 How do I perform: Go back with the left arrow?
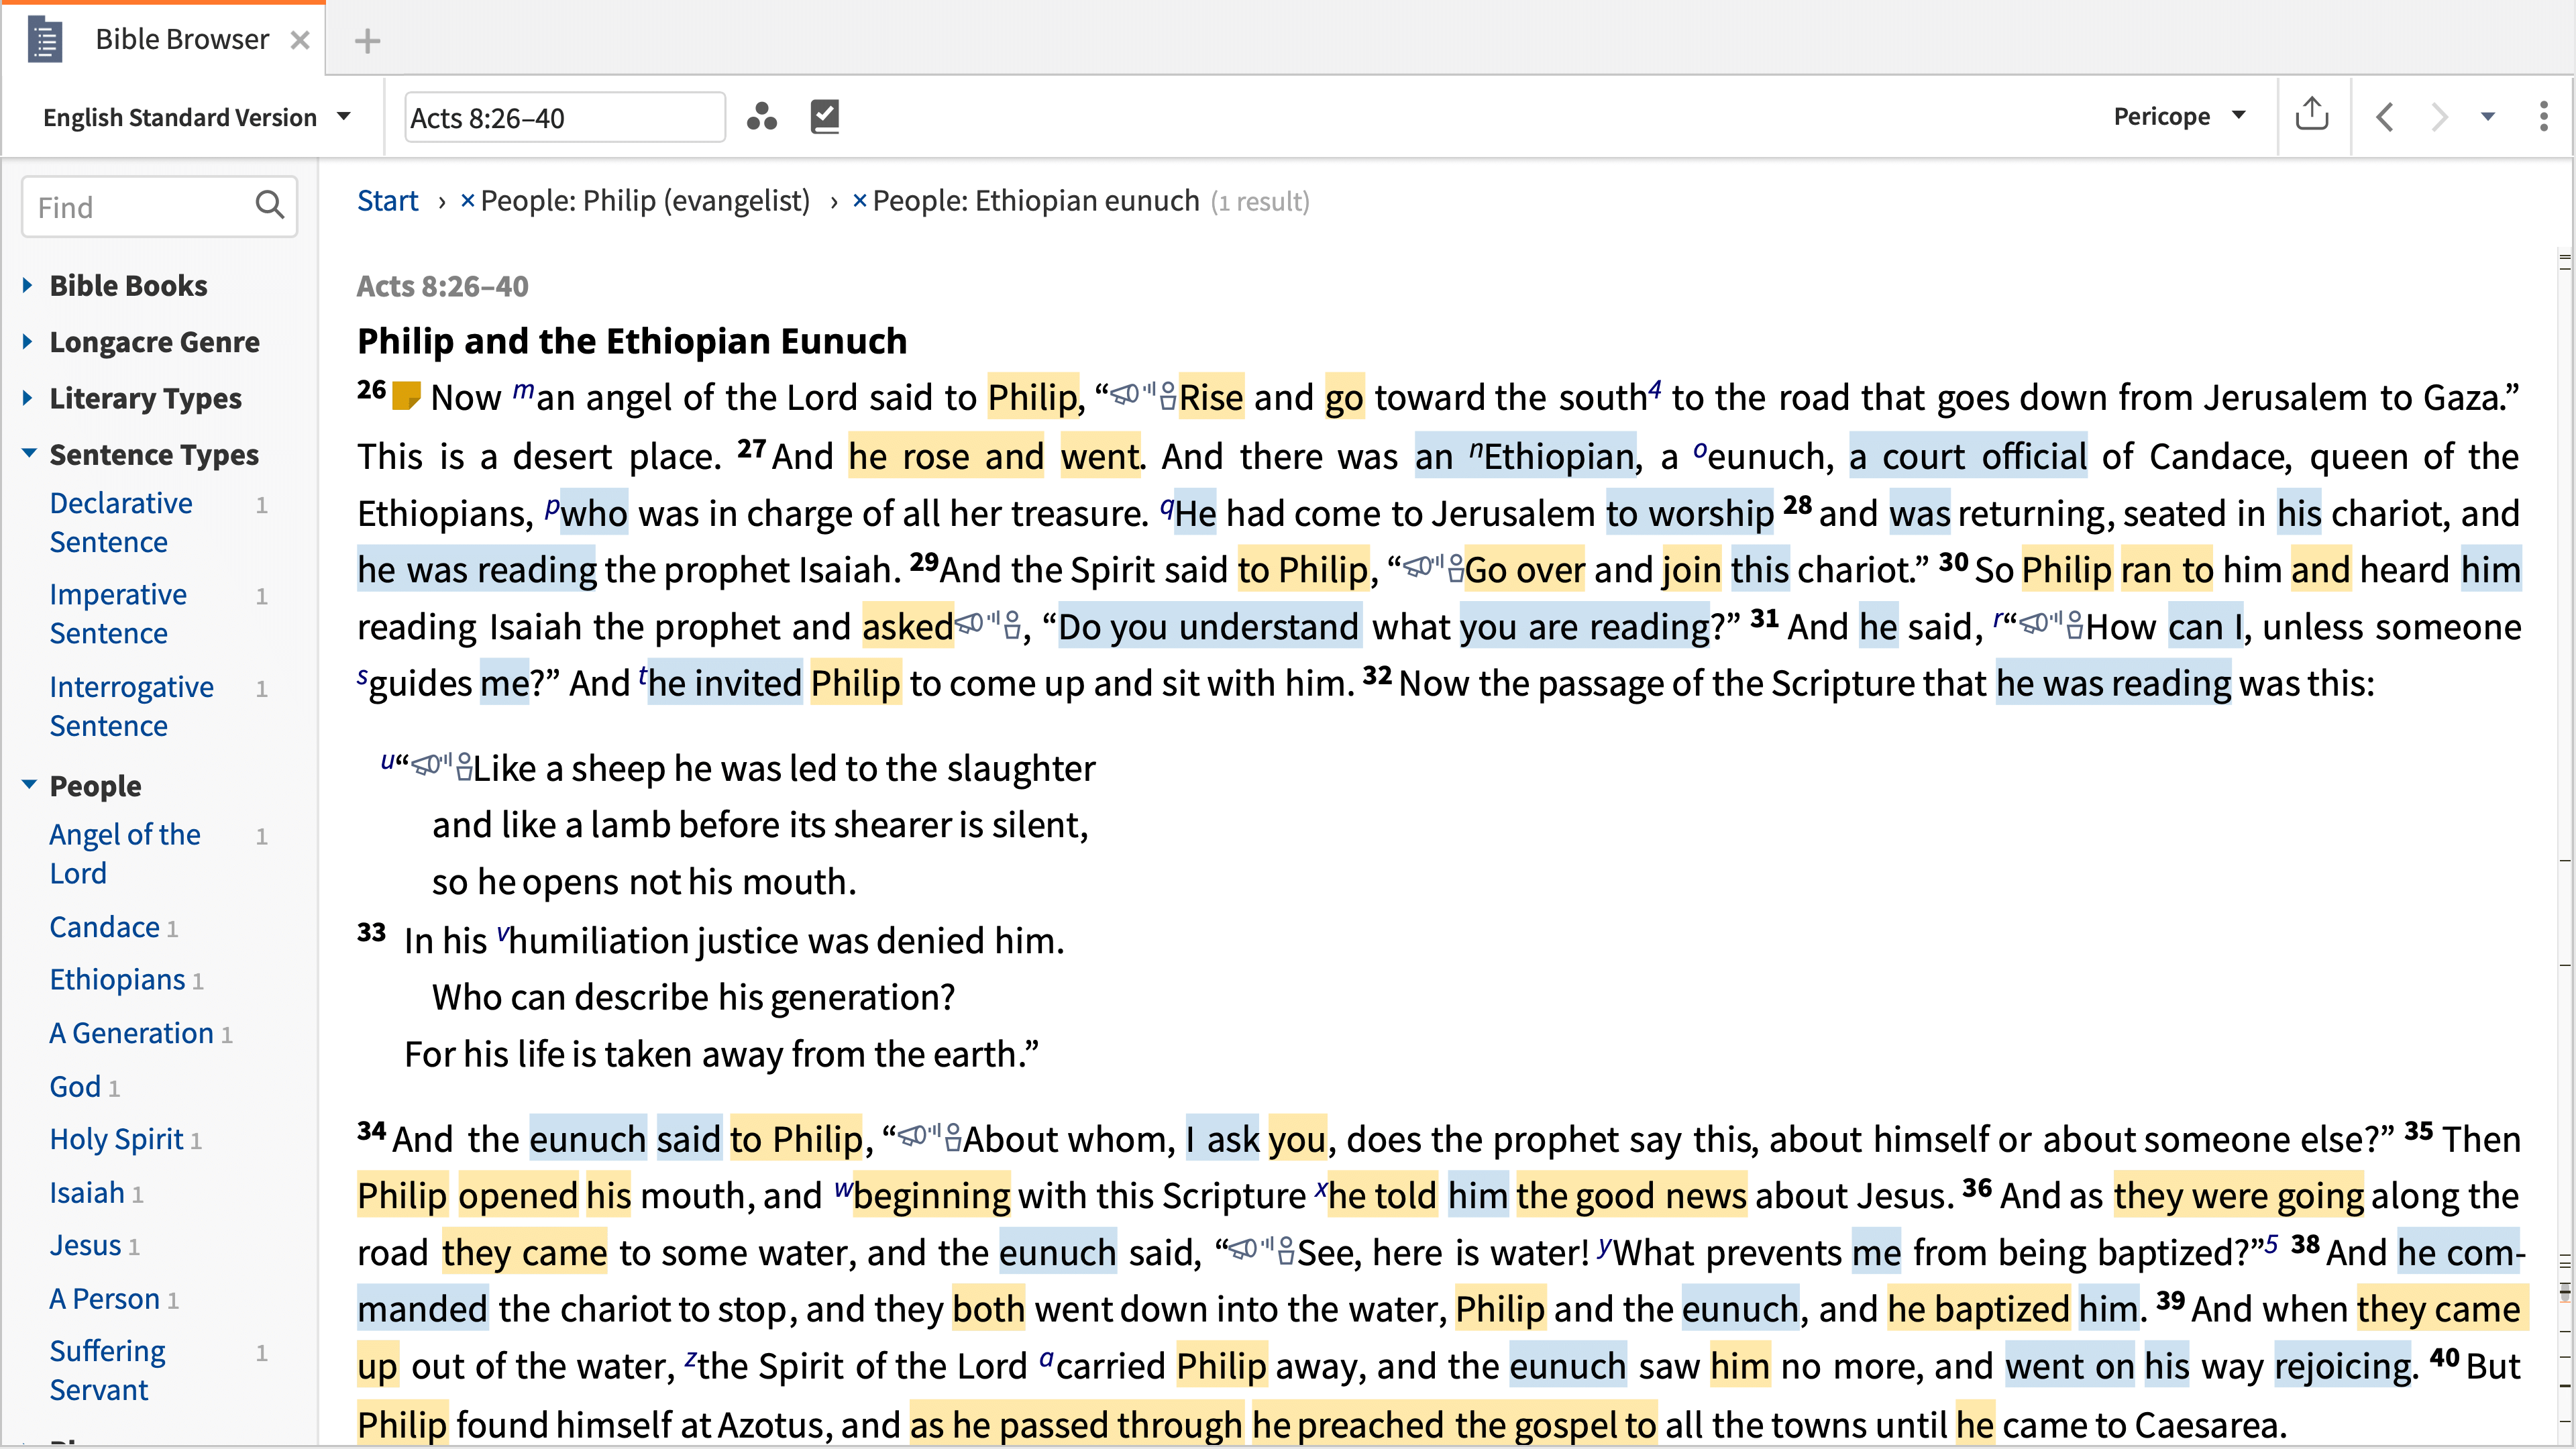tap(2384, 117)
